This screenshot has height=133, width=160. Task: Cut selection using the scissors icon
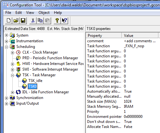click(33, 20)
